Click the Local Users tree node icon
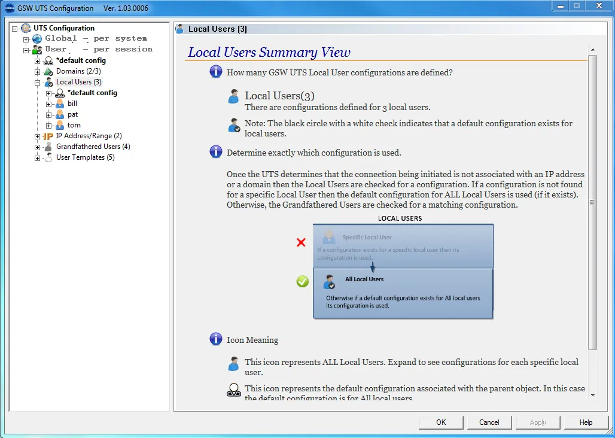615x438 pixels. click(48, 83)
